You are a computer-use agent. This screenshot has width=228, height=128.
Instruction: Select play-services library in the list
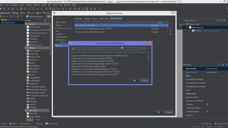tap(94, 74)
